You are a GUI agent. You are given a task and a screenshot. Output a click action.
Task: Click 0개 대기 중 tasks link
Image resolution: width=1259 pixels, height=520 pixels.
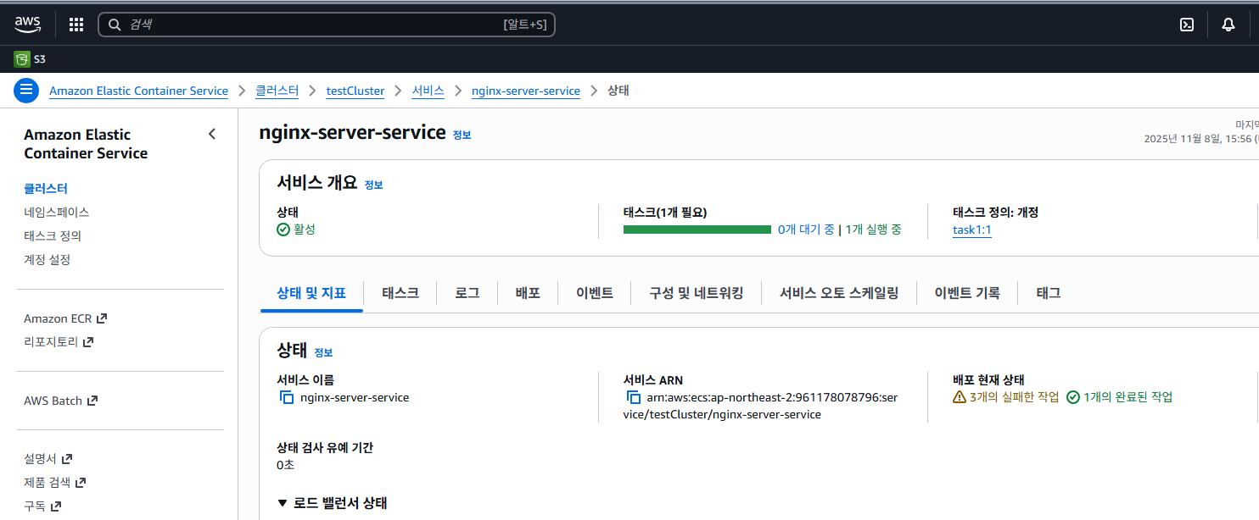coord(806,230)
